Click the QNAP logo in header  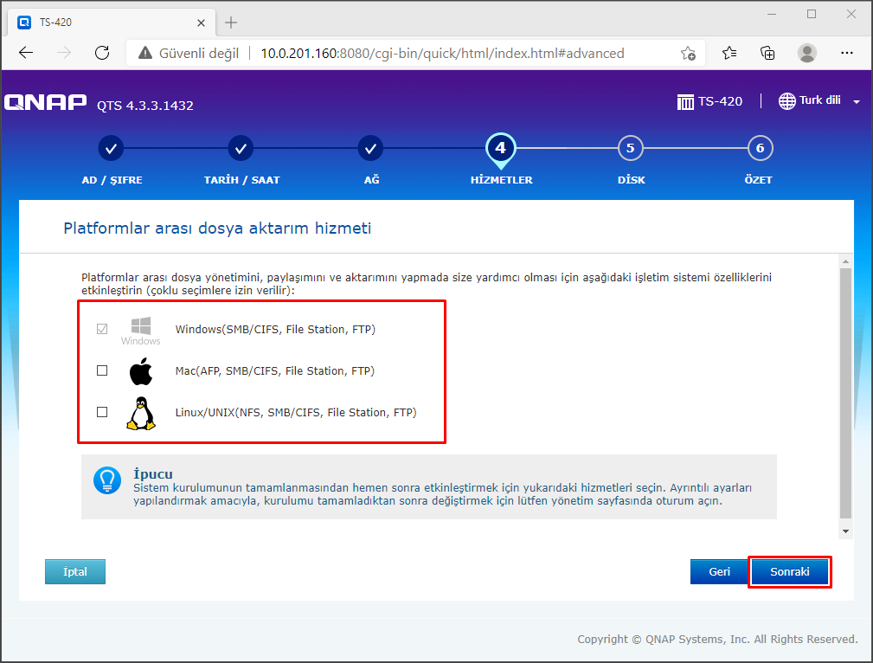coord(45,103)
